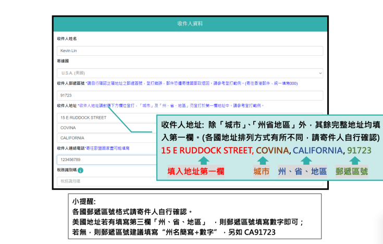Click the green info icon beside 稅務識別碼

(81, 170)
